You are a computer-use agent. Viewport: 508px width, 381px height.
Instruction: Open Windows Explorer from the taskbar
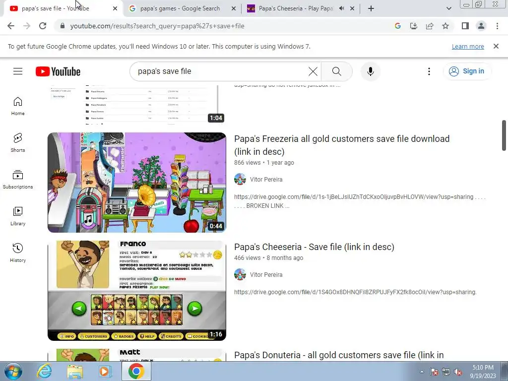(x=75, y=371)
